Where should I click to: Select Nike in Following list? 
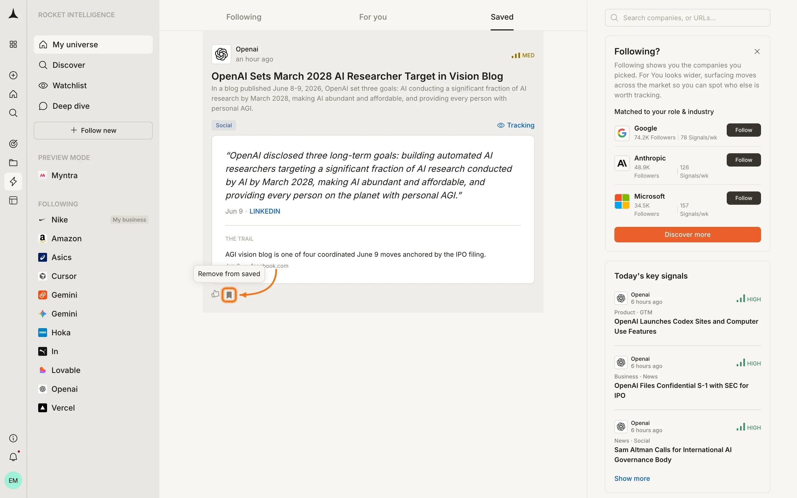coord(93,220)
